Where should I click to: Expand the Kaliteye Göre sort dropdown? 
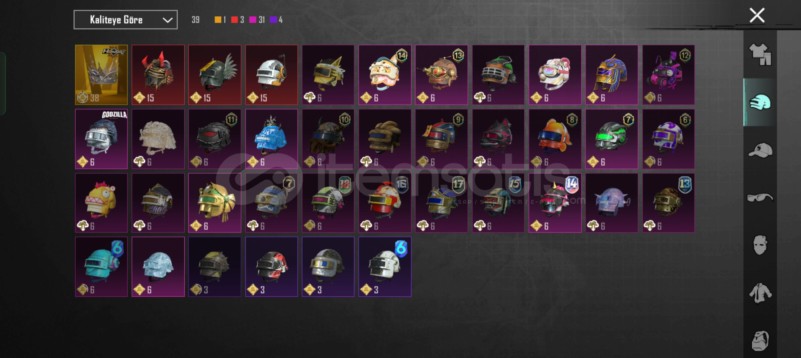point(126,20)
